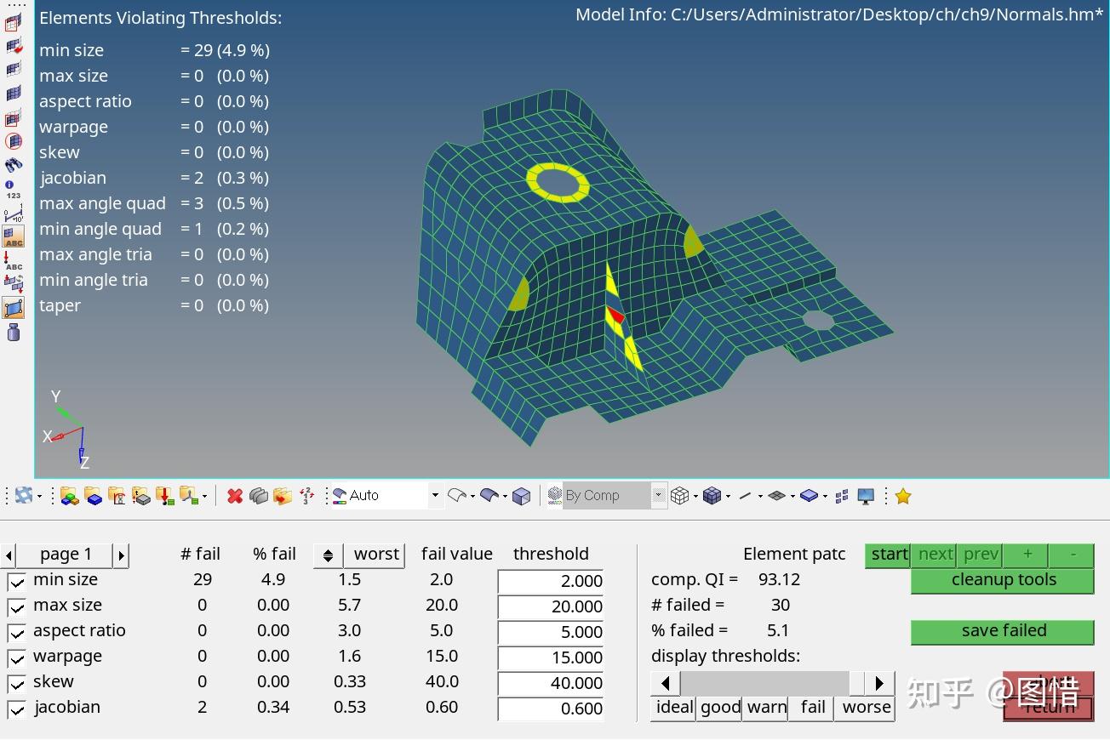The height and width of the screenshot is (740, 1110).
Task: Click the monitor screen icon in toolbar
Action: pos(866,496)
